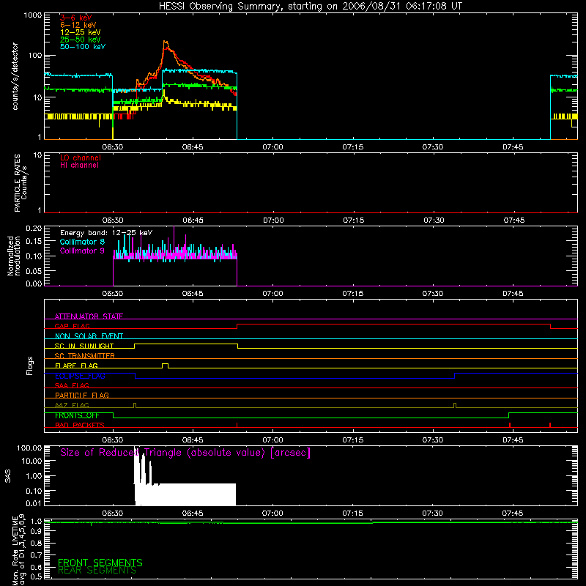The height and width of the screenshot is (586, 586).
Task: Click the 0.20 value on the modulation axis
Action: click(34, 228)
